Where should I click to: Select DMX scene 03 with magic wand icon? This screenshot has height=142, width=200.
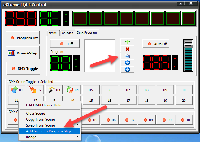(x=54, y=90)
